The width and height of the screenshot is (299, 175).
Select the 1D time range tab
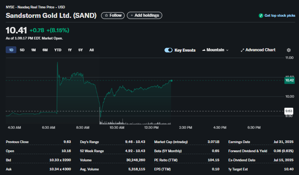pyautogui.click(x=11, y=50)
